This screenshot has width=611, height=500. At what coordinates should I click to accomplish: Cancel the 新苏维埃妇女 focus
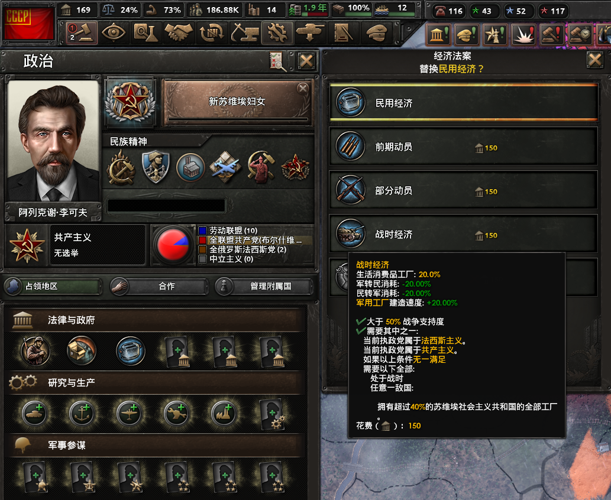coord(303,89)
